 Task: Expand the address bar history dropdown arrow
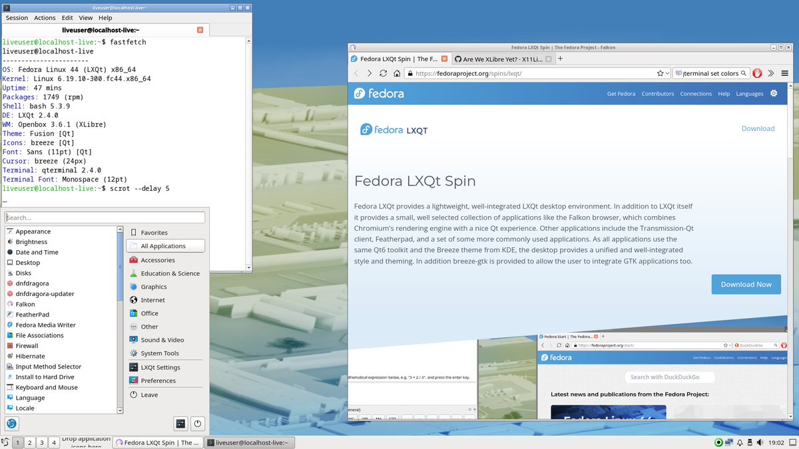tap(667, 73)
